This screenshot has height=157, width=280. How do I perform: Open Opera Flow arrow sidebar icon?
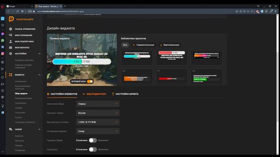point(3,69)
